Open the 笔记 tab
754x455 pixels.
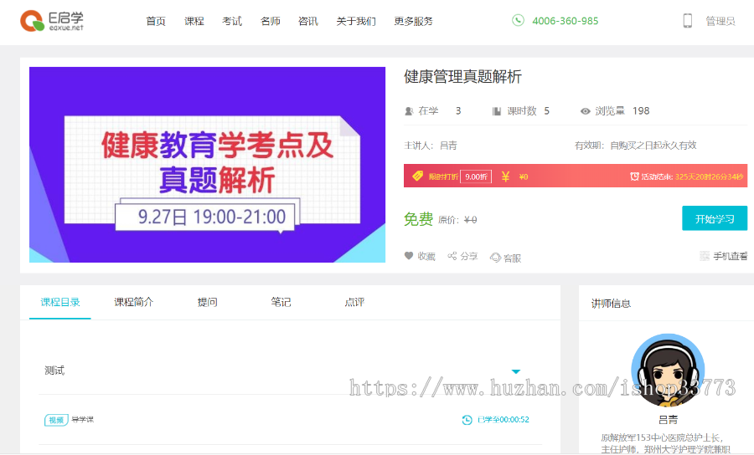[281, 303]
